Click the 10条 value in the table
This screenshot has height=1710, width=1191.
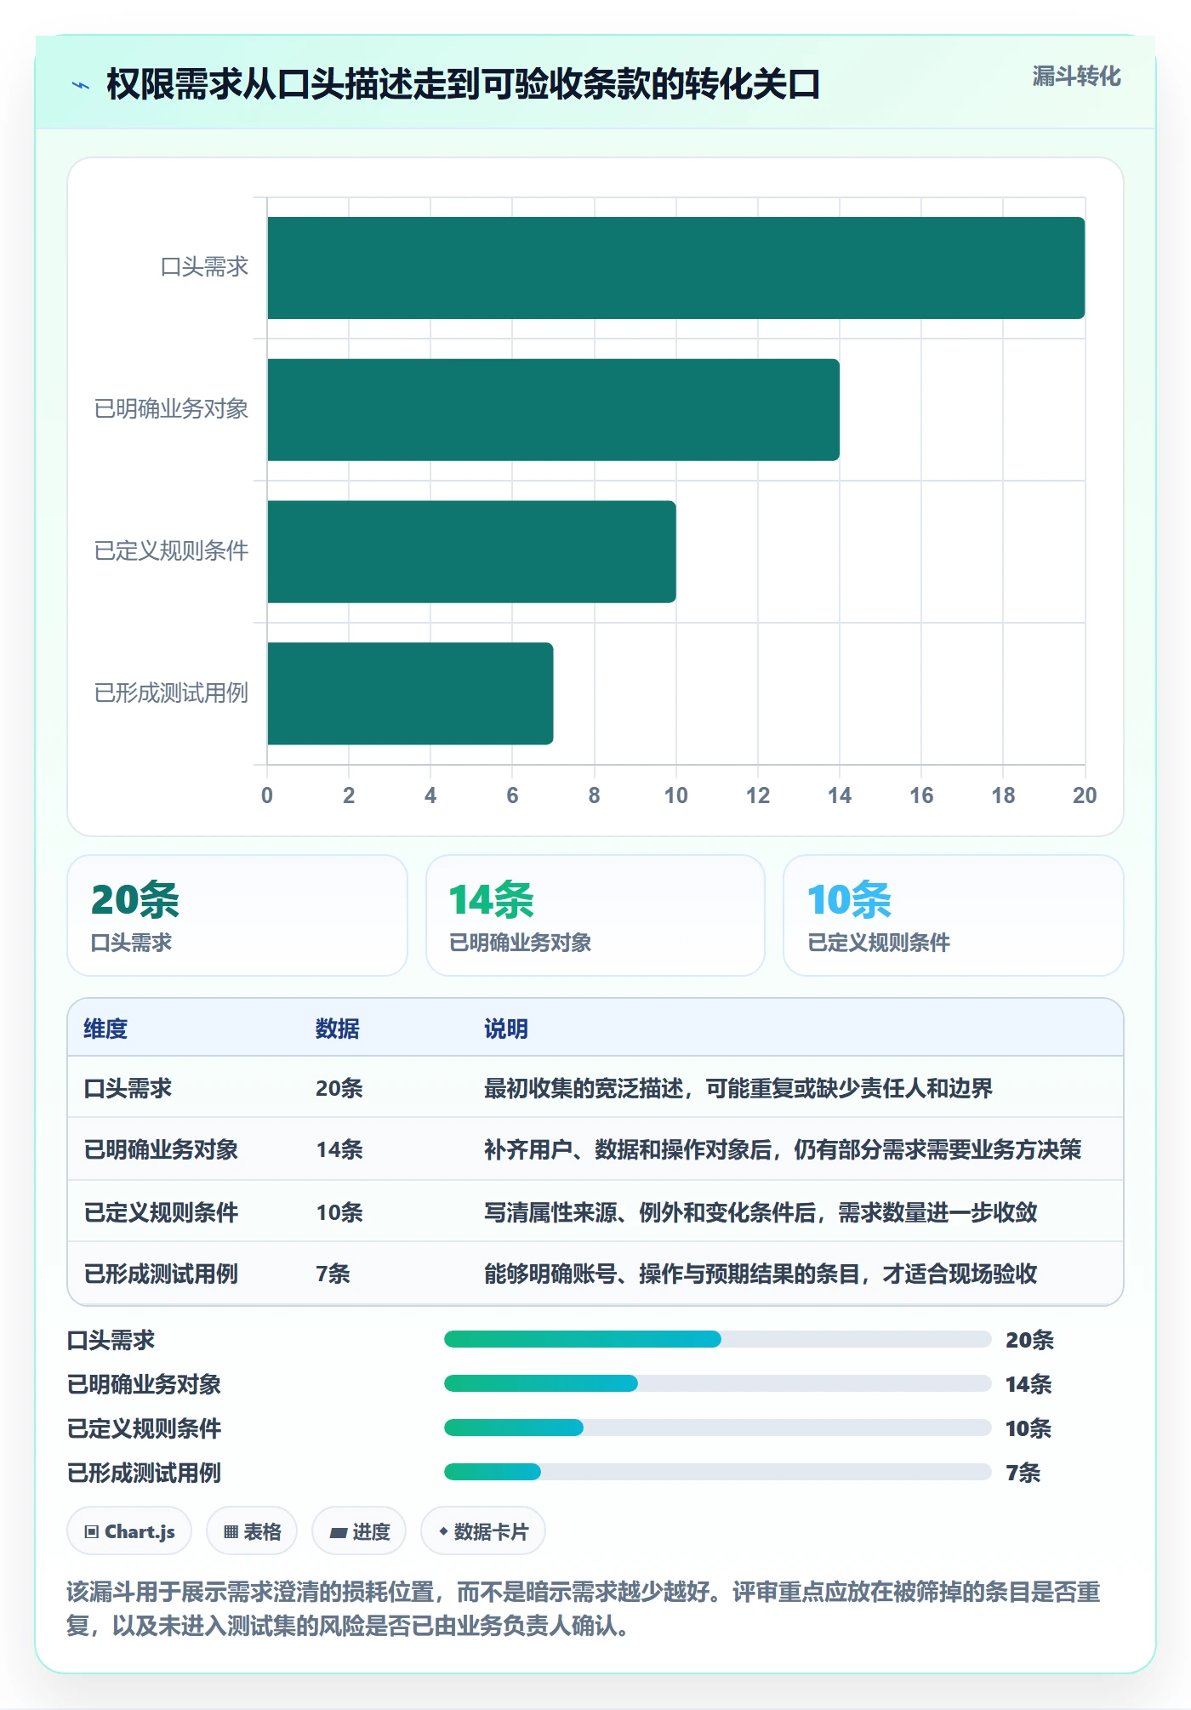339,1212
